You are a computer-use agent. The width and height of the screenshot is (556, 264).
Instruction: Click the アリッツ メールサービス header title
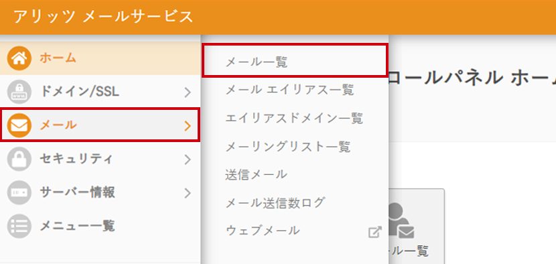click(x=103, y=17)
